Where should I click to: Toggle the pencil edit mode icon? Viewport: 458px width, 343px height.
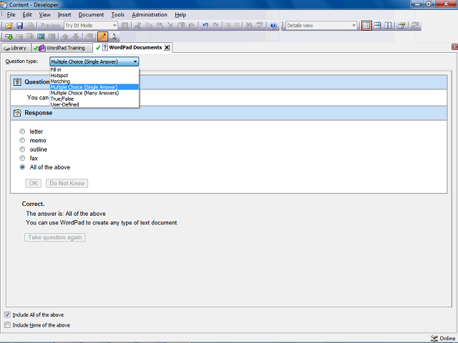pyautogui.click(x=102, y=36)
